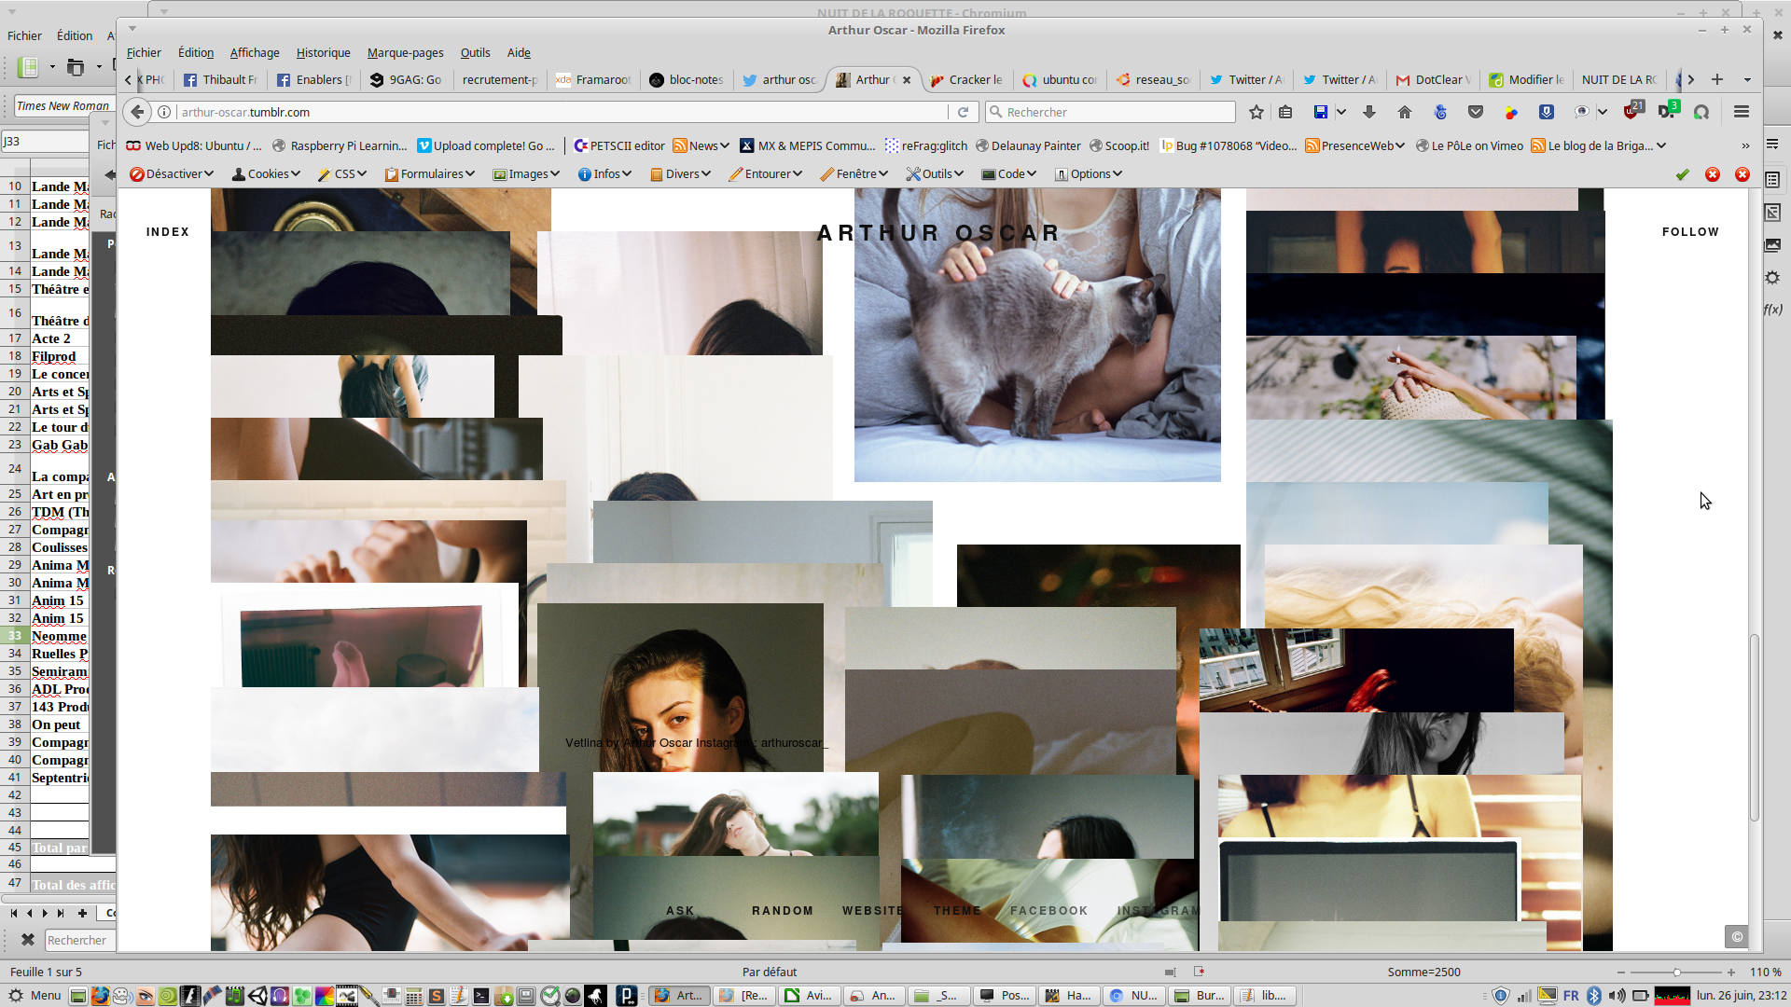Expand the CSS dropdown in developer toolbar
1791x1007 pixels.
coord(342,174)
